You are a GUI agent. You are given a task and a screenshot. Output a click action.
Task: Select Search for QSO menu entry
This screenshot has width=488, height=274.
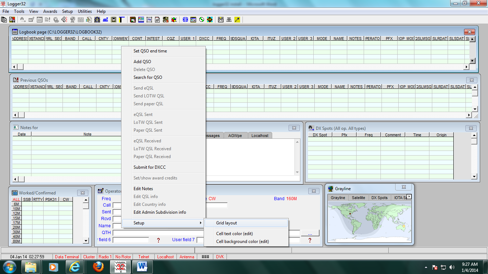[164, 77]
